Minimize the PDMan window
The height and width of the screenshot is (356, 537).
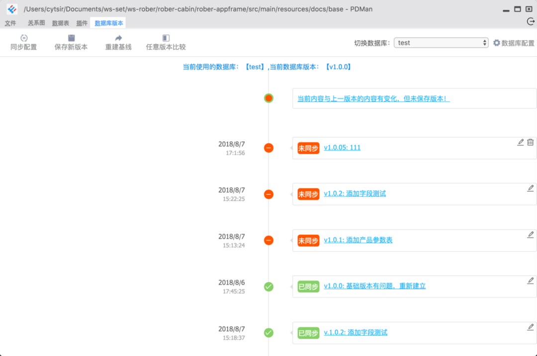[x=506, y=9]
